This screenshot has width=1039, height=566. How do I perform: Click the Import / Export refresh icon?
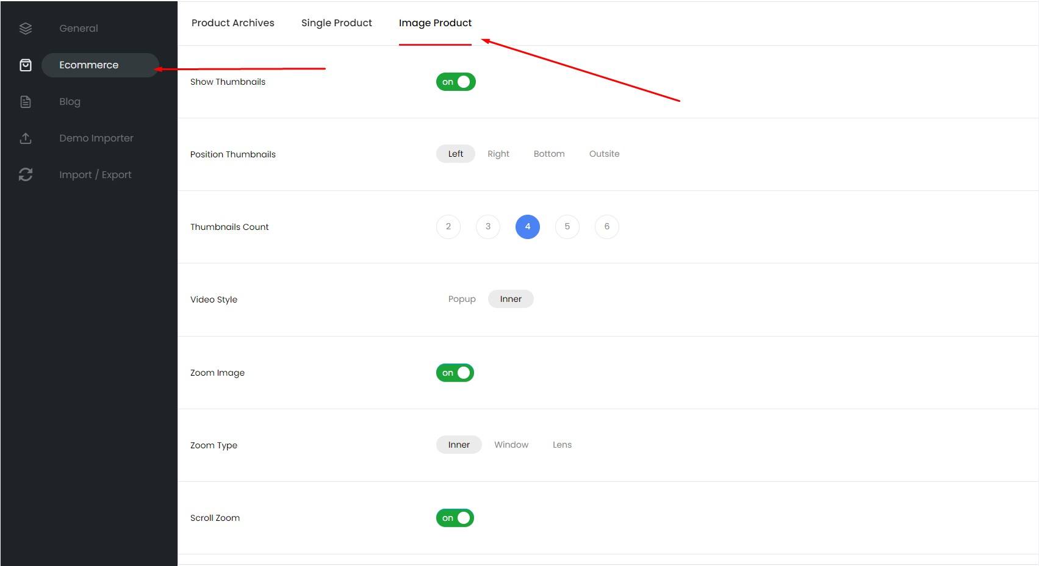point(26,175)
